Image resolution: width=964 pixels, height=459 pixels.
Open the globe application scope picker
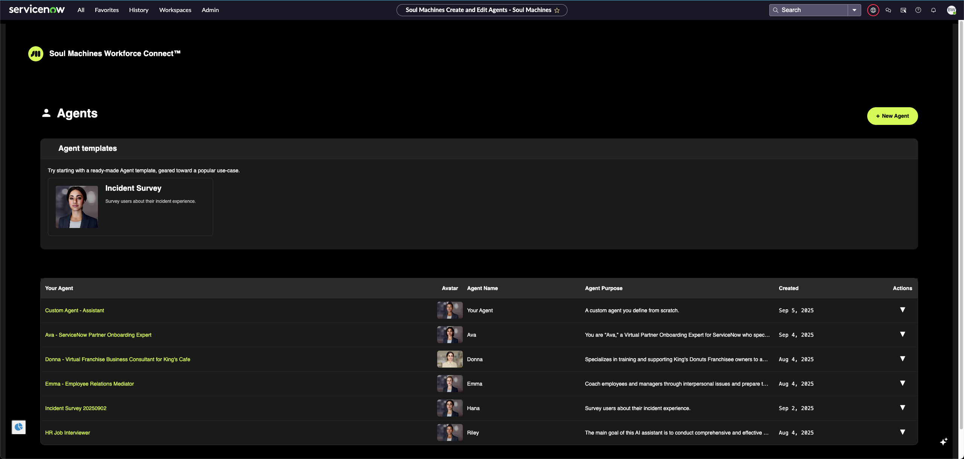tap(873, 10)
